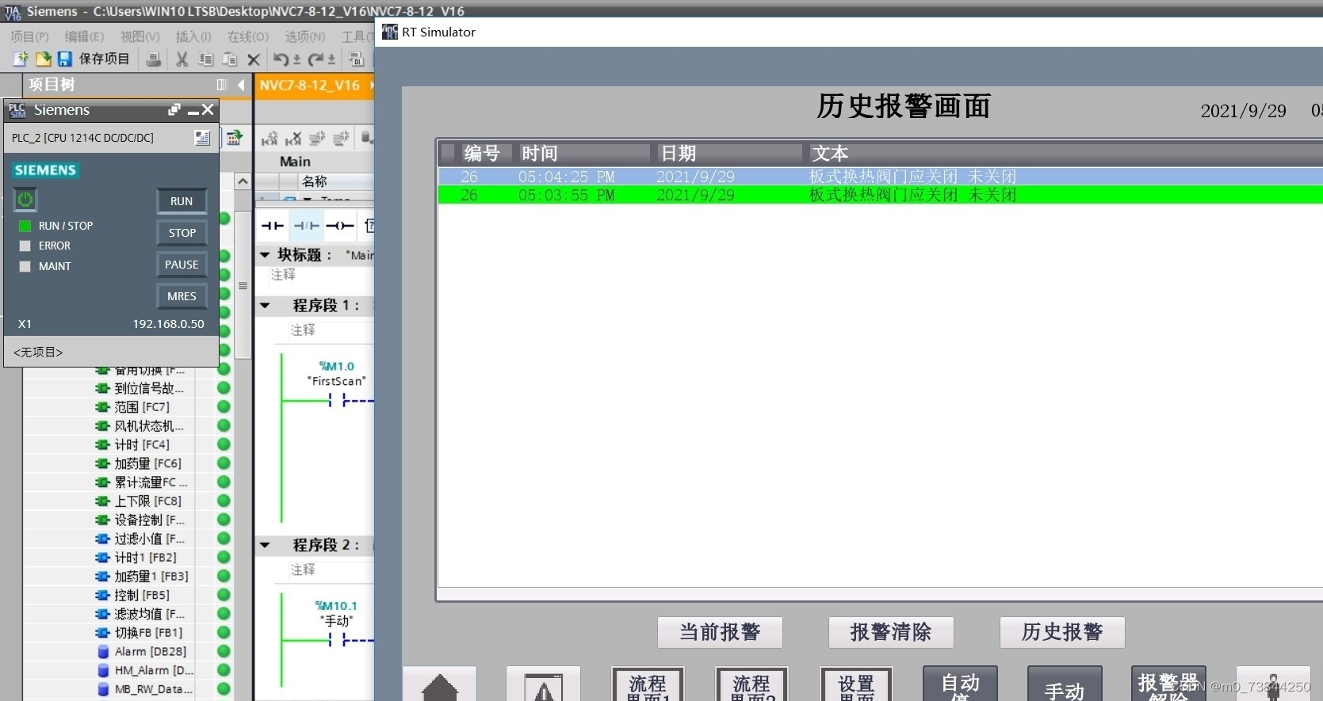Collapse 程序段 1 network
Screen dimensions: 1323x701
pyautogui.click(x=265, y=306)
